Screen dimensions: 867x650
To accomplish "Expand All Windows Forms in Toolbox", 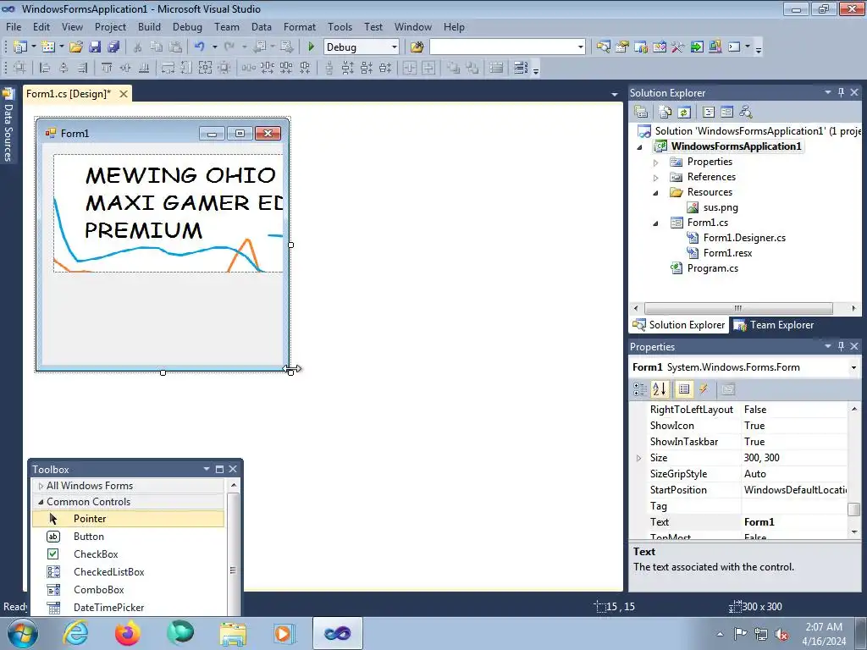I will [41, 486].
